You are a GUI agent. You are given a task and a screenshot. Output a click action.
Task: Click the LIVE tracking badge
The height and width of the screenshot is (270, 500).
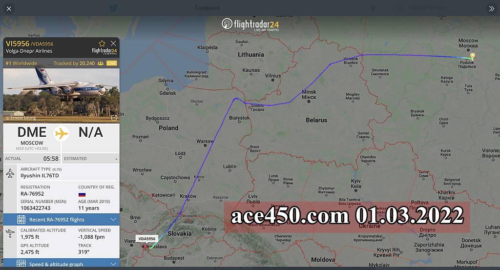pyautogui.click(x=112, y=63)
